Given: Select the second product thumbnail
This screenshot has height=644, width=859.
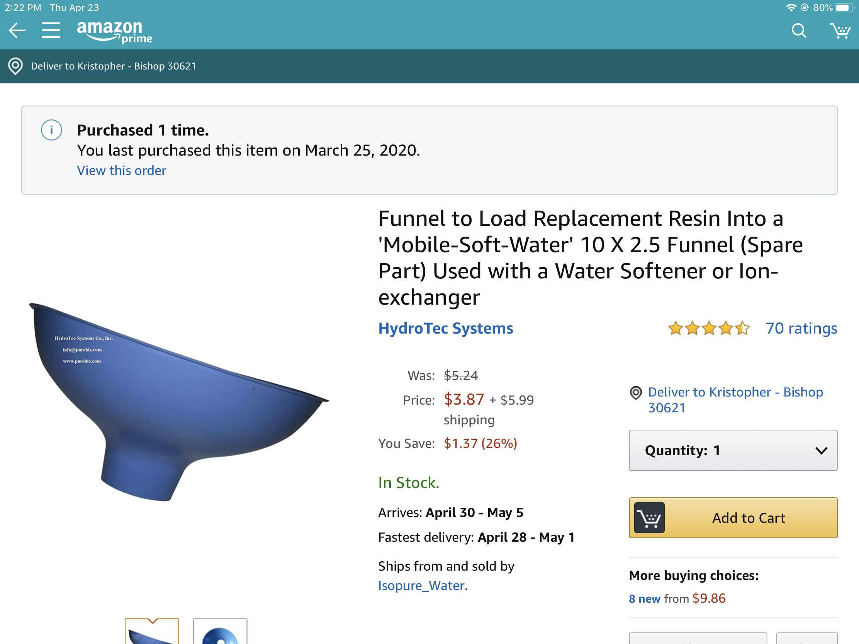Looking at the screenshot, I should pos(220,631).
